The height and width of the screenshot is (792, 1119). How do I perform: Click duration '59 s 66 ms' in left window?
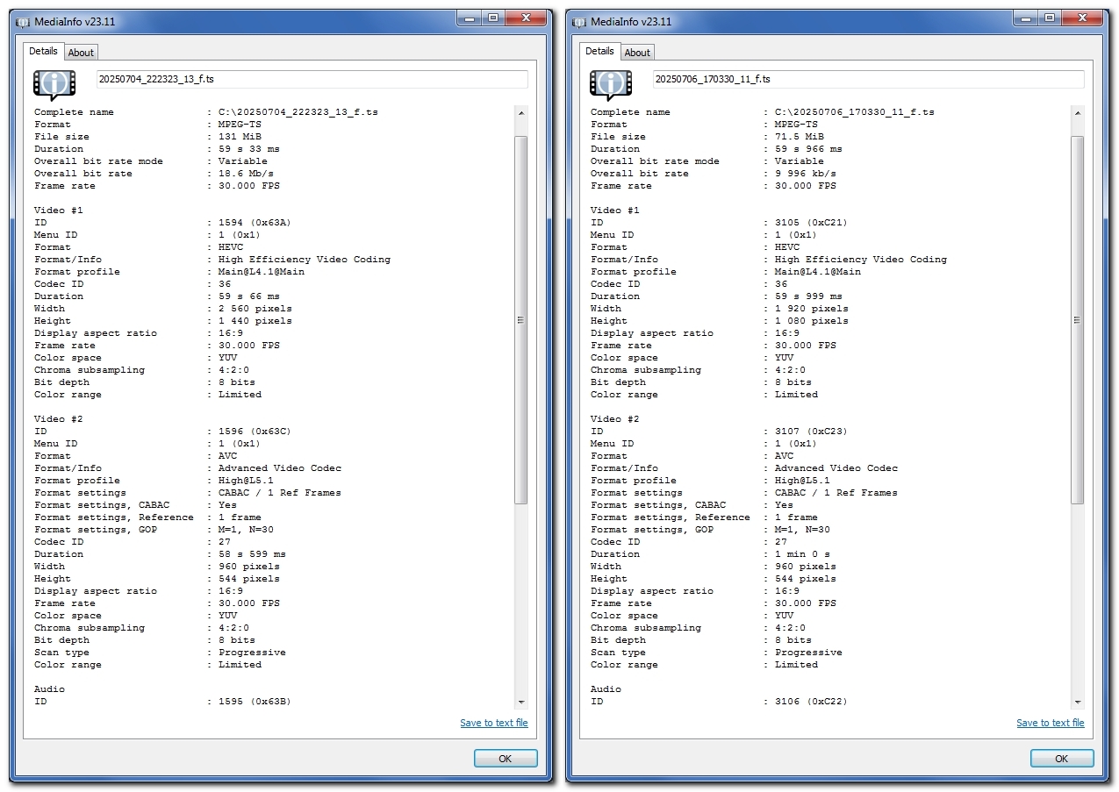point(249,296)
